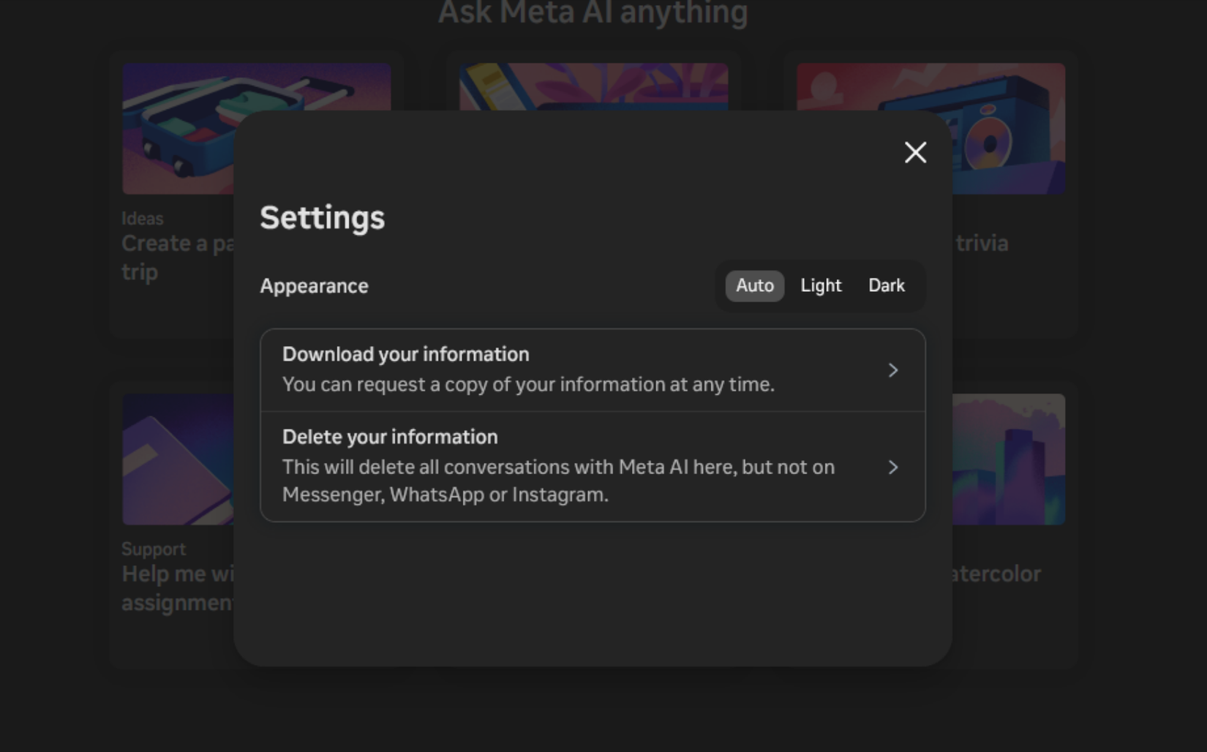This screenshot has width=1207, height=752.
Task: Click the 'Ideas' category label
Action: point(143,219)
